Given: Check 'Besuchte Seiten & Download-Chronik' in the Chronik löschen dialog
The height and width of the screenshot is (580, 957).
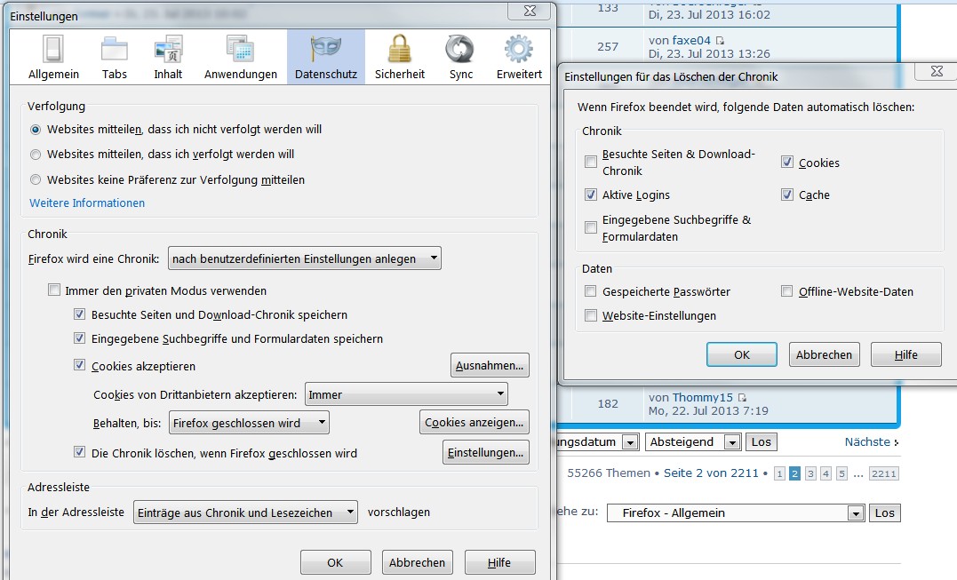Looking at the screenshot, I should [591, 162].
